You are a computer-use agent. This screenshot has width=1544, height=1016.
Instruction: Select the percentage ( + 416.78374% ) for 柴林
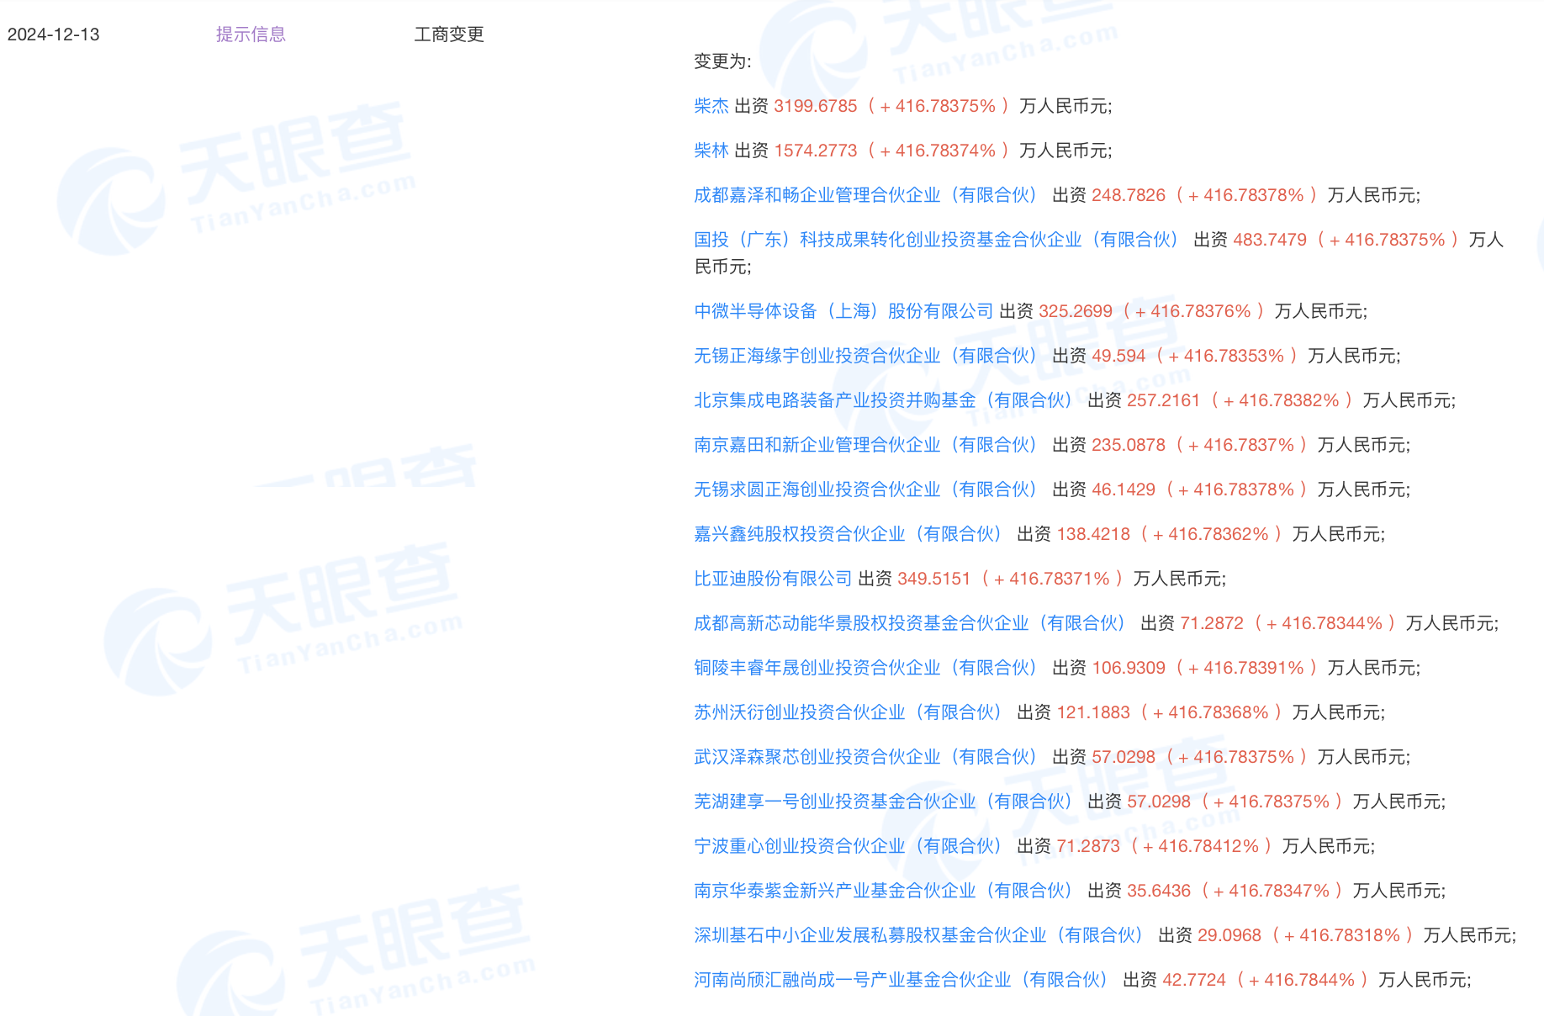click(938, 151)
